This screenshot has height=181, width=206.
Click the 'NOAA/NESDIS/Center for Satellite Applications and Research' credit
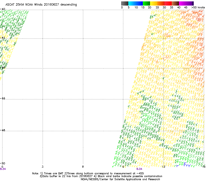point(120,179)
